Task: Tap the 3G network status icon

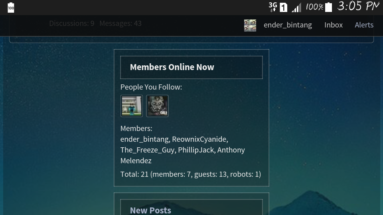Action: [273, 7]
